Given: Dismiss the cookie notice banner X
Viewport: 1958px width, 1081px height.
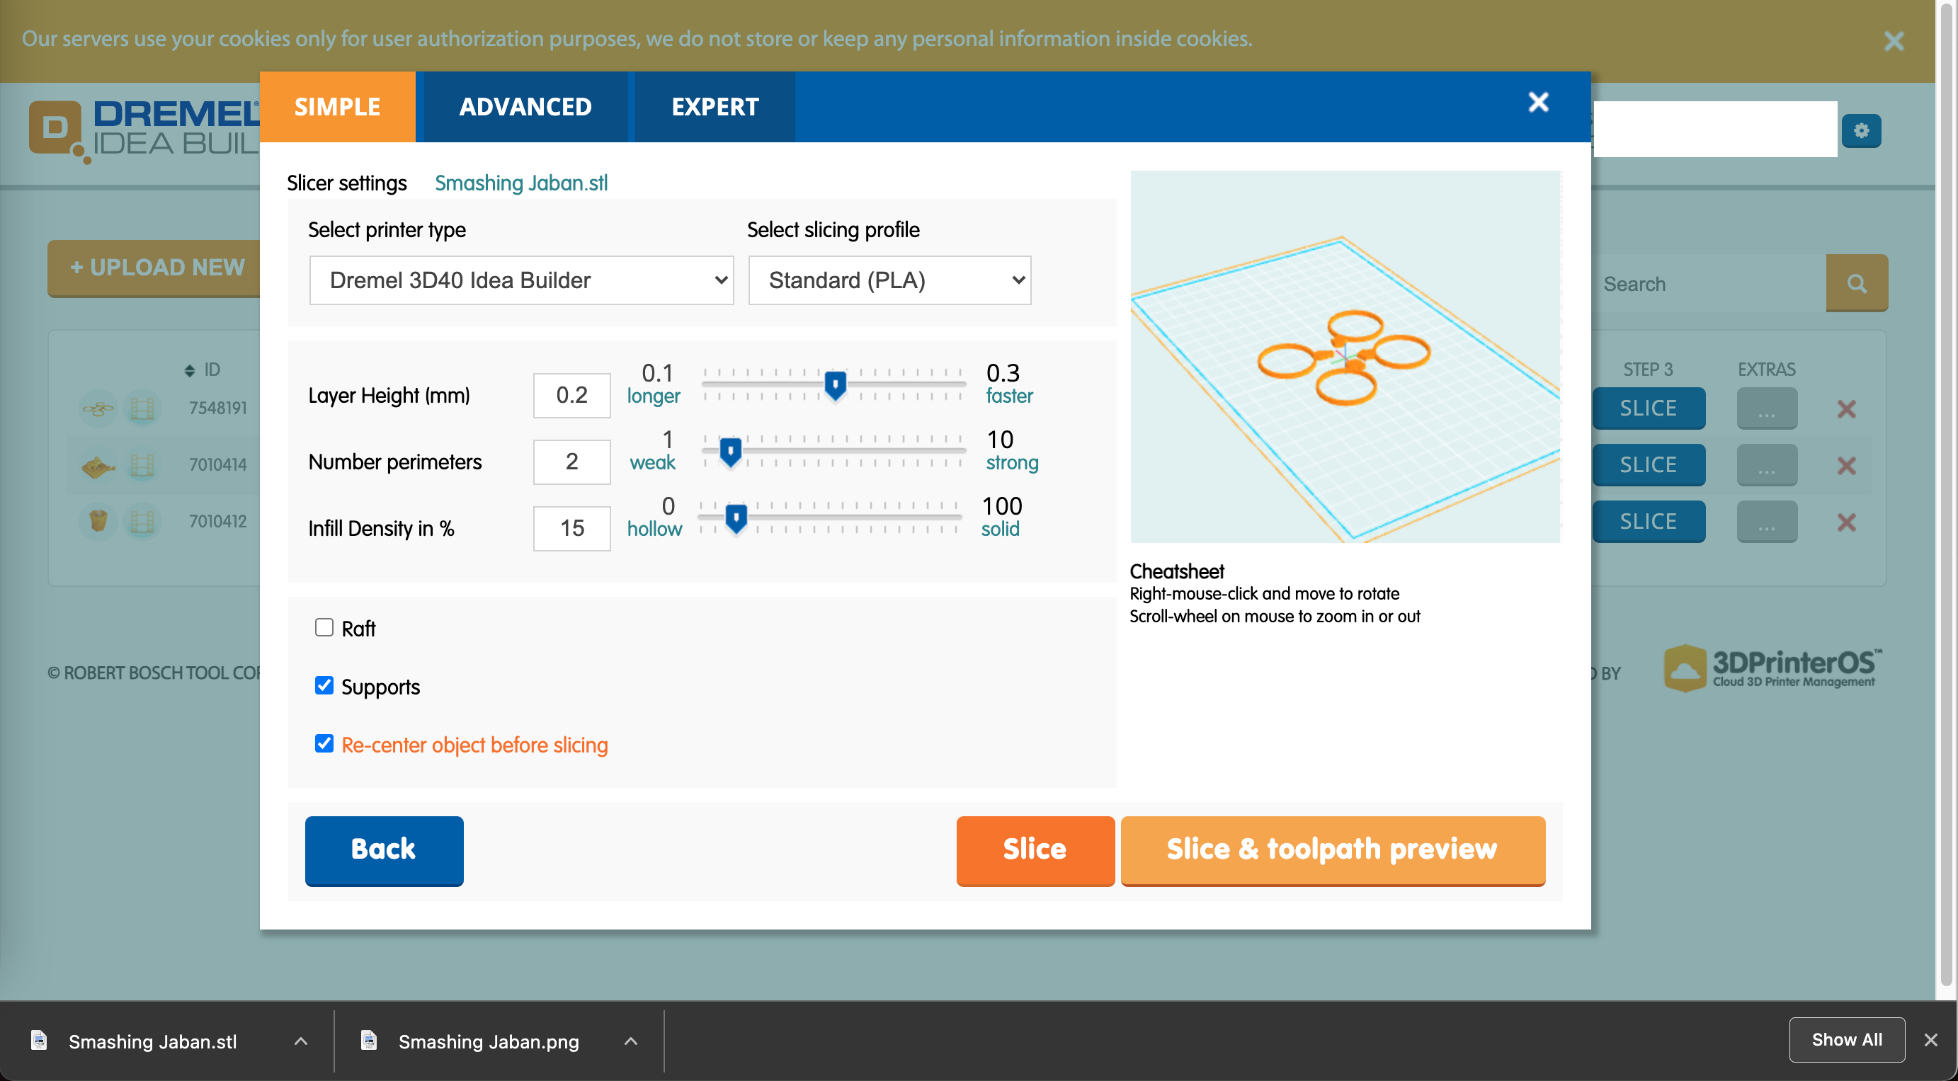Looking at the screenshot, I should 1893,41.
